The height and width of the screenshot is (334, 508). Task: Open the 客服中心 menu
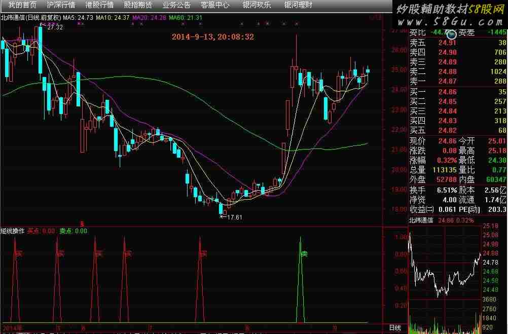(215, 5)
